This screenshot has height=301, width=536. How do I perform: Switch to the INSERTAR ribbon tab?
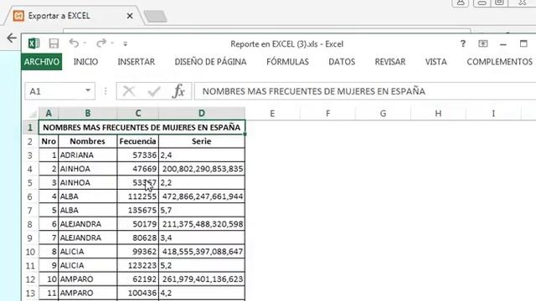coord(136,62)
